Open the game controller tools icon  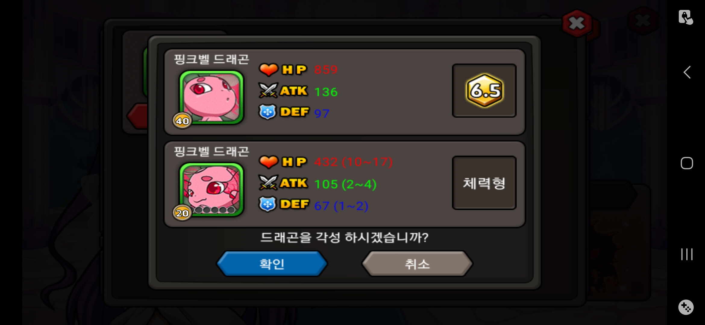coord(686,307)
